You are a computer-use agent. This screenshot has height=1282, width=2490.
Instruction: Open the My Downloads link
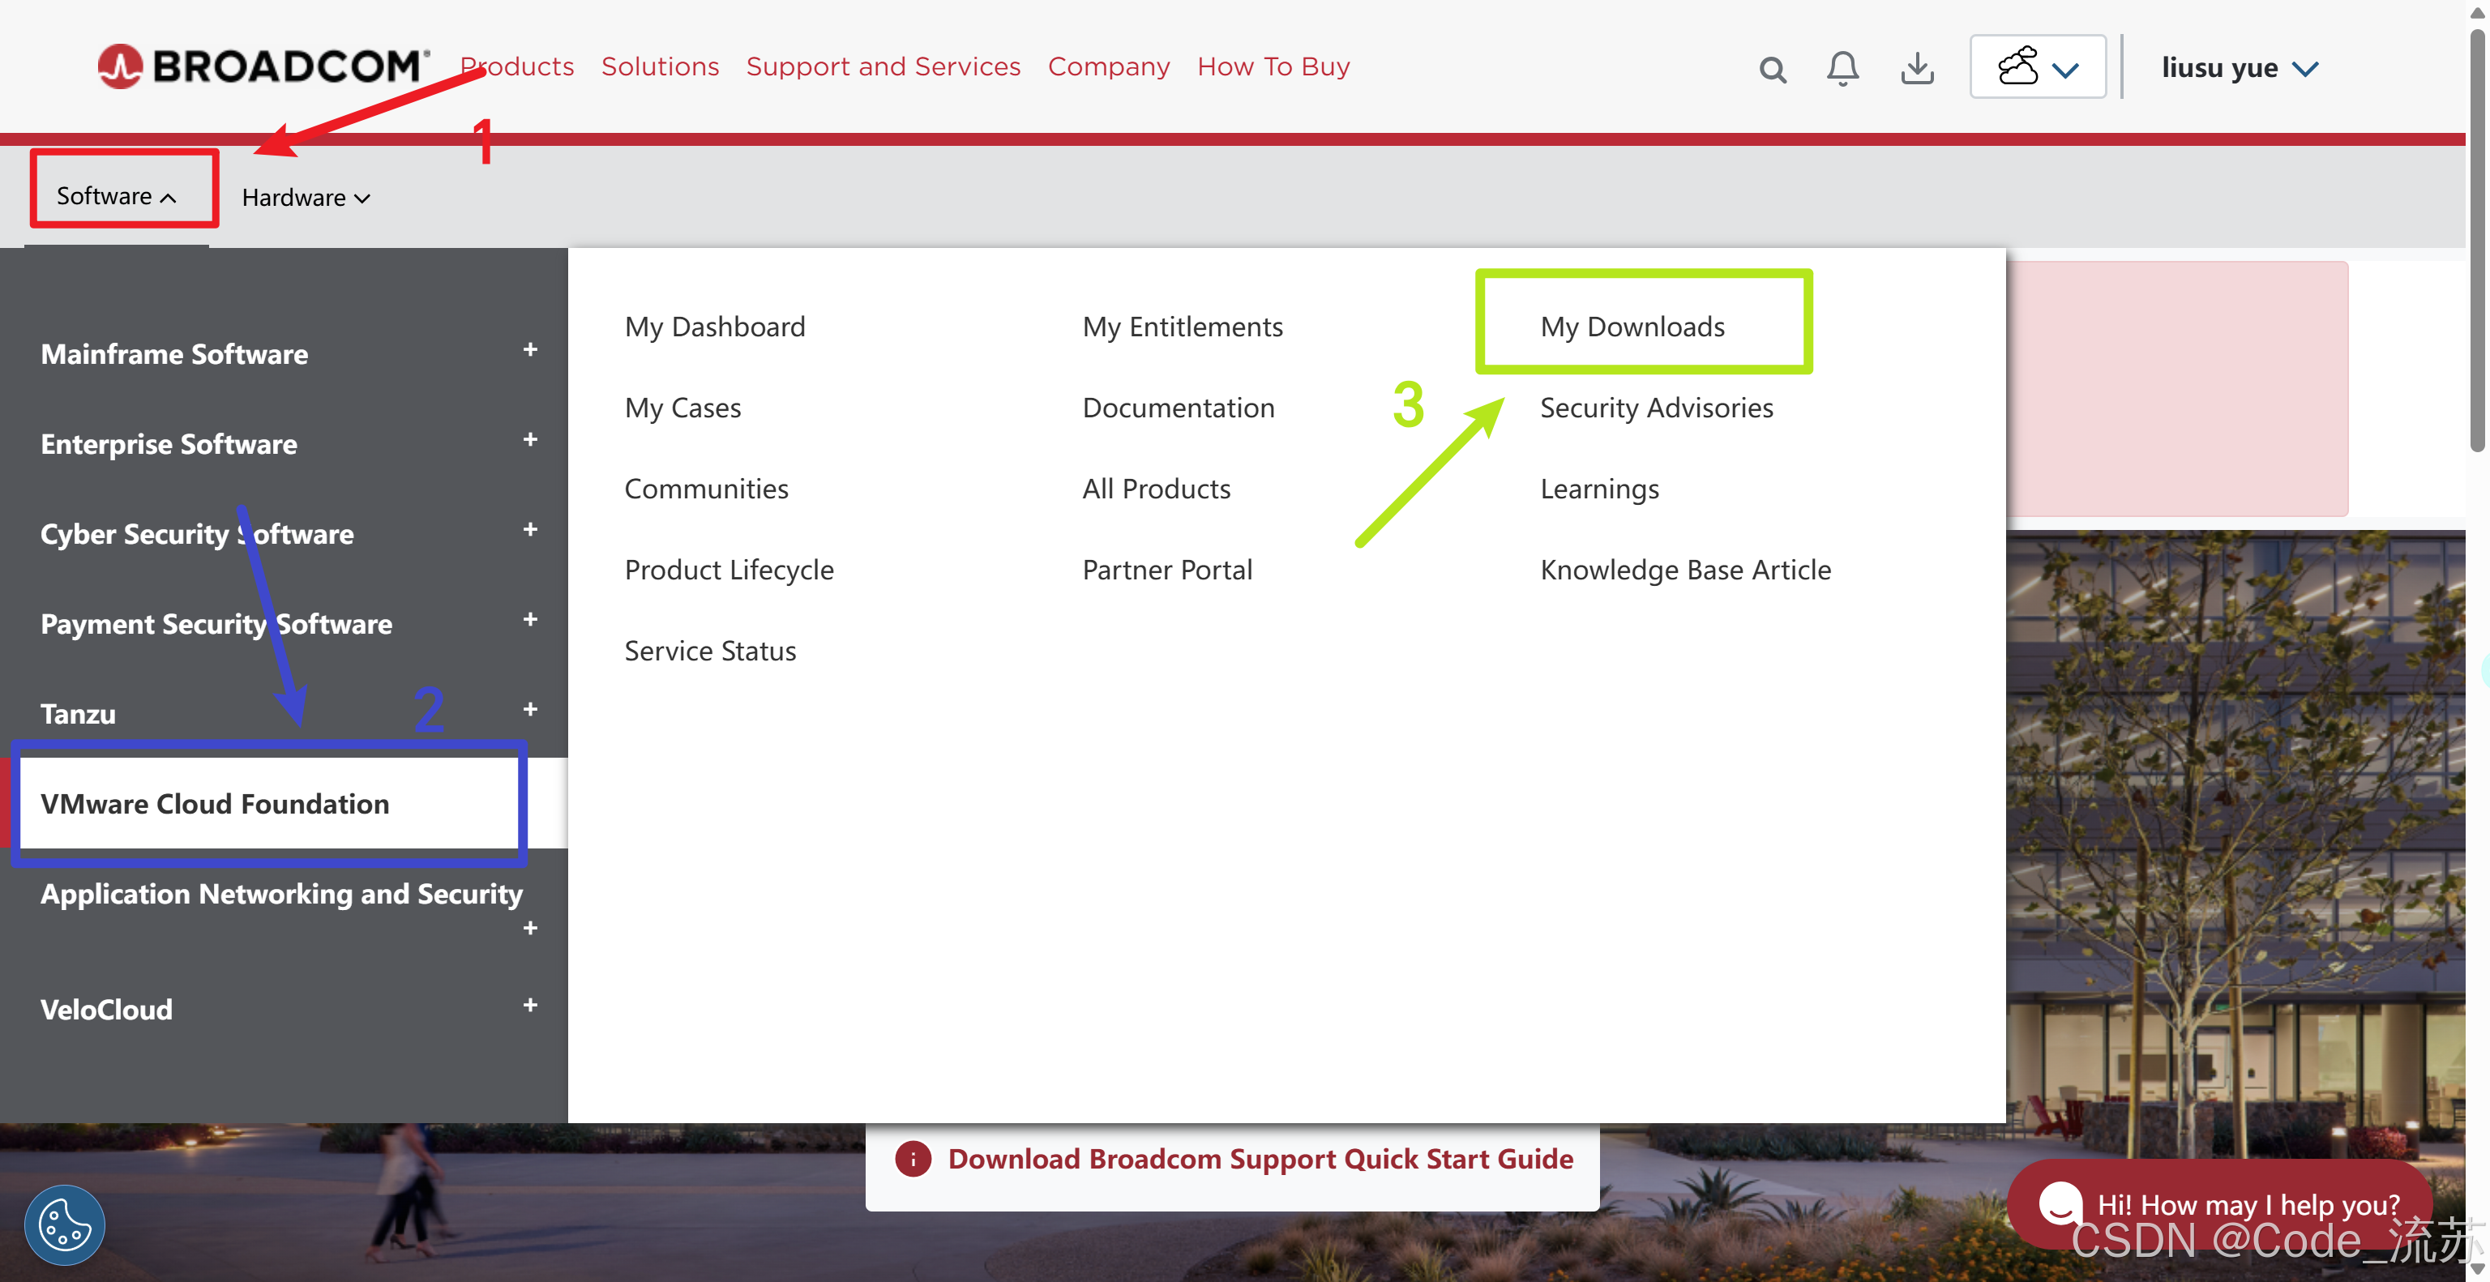coord(1632,327)
